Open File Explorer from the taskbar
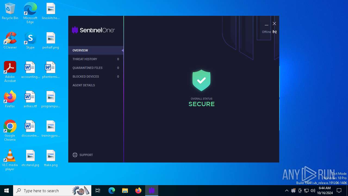Image resolution: width=348 pixels, height=196 pixels. (x=125, y=191)
